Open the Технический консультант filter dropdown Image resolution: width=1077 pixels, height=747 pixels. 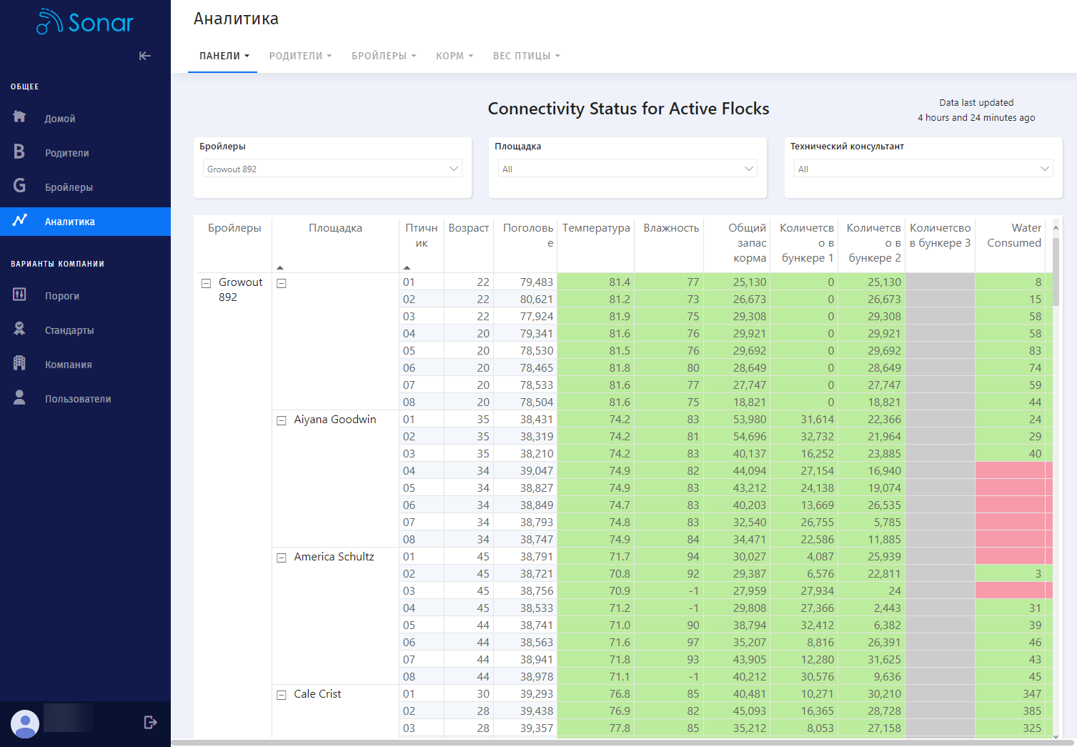923,169
